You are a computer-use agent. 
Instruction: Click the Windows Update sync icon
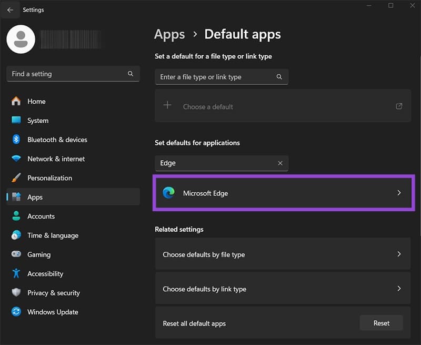point(16,312)
